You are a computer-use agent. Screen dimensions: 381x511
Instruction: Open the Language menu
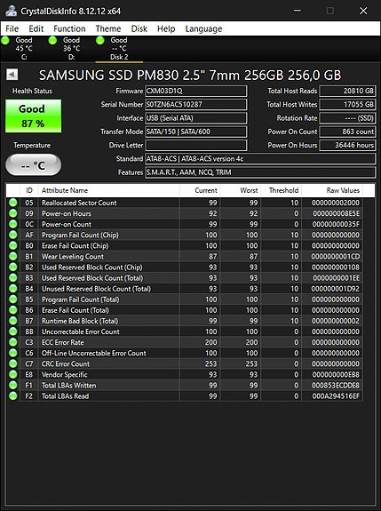(x=203, y=28)
